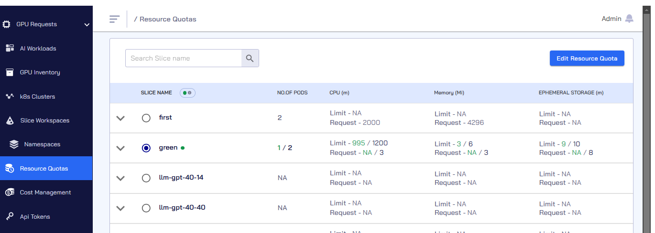Select the radio button for slice green
The height and width of the screenshot is (233, 655).
[146, 148]
